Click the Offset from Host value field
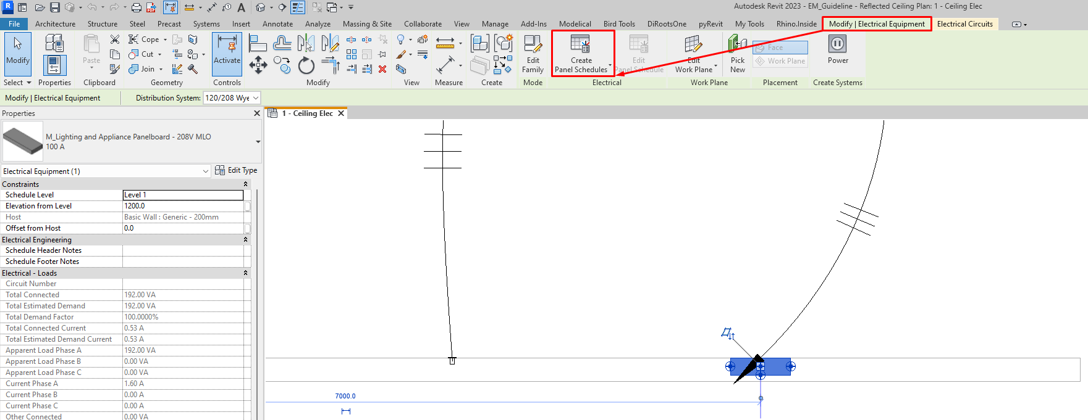Screen dimensions: 1088x420 click(x=183, y=228)
